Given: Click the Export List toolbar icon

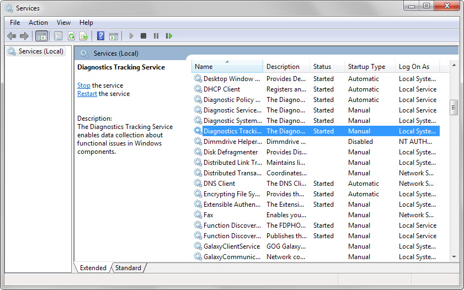Looking at the screenshot, I should [x=84, y=36].
